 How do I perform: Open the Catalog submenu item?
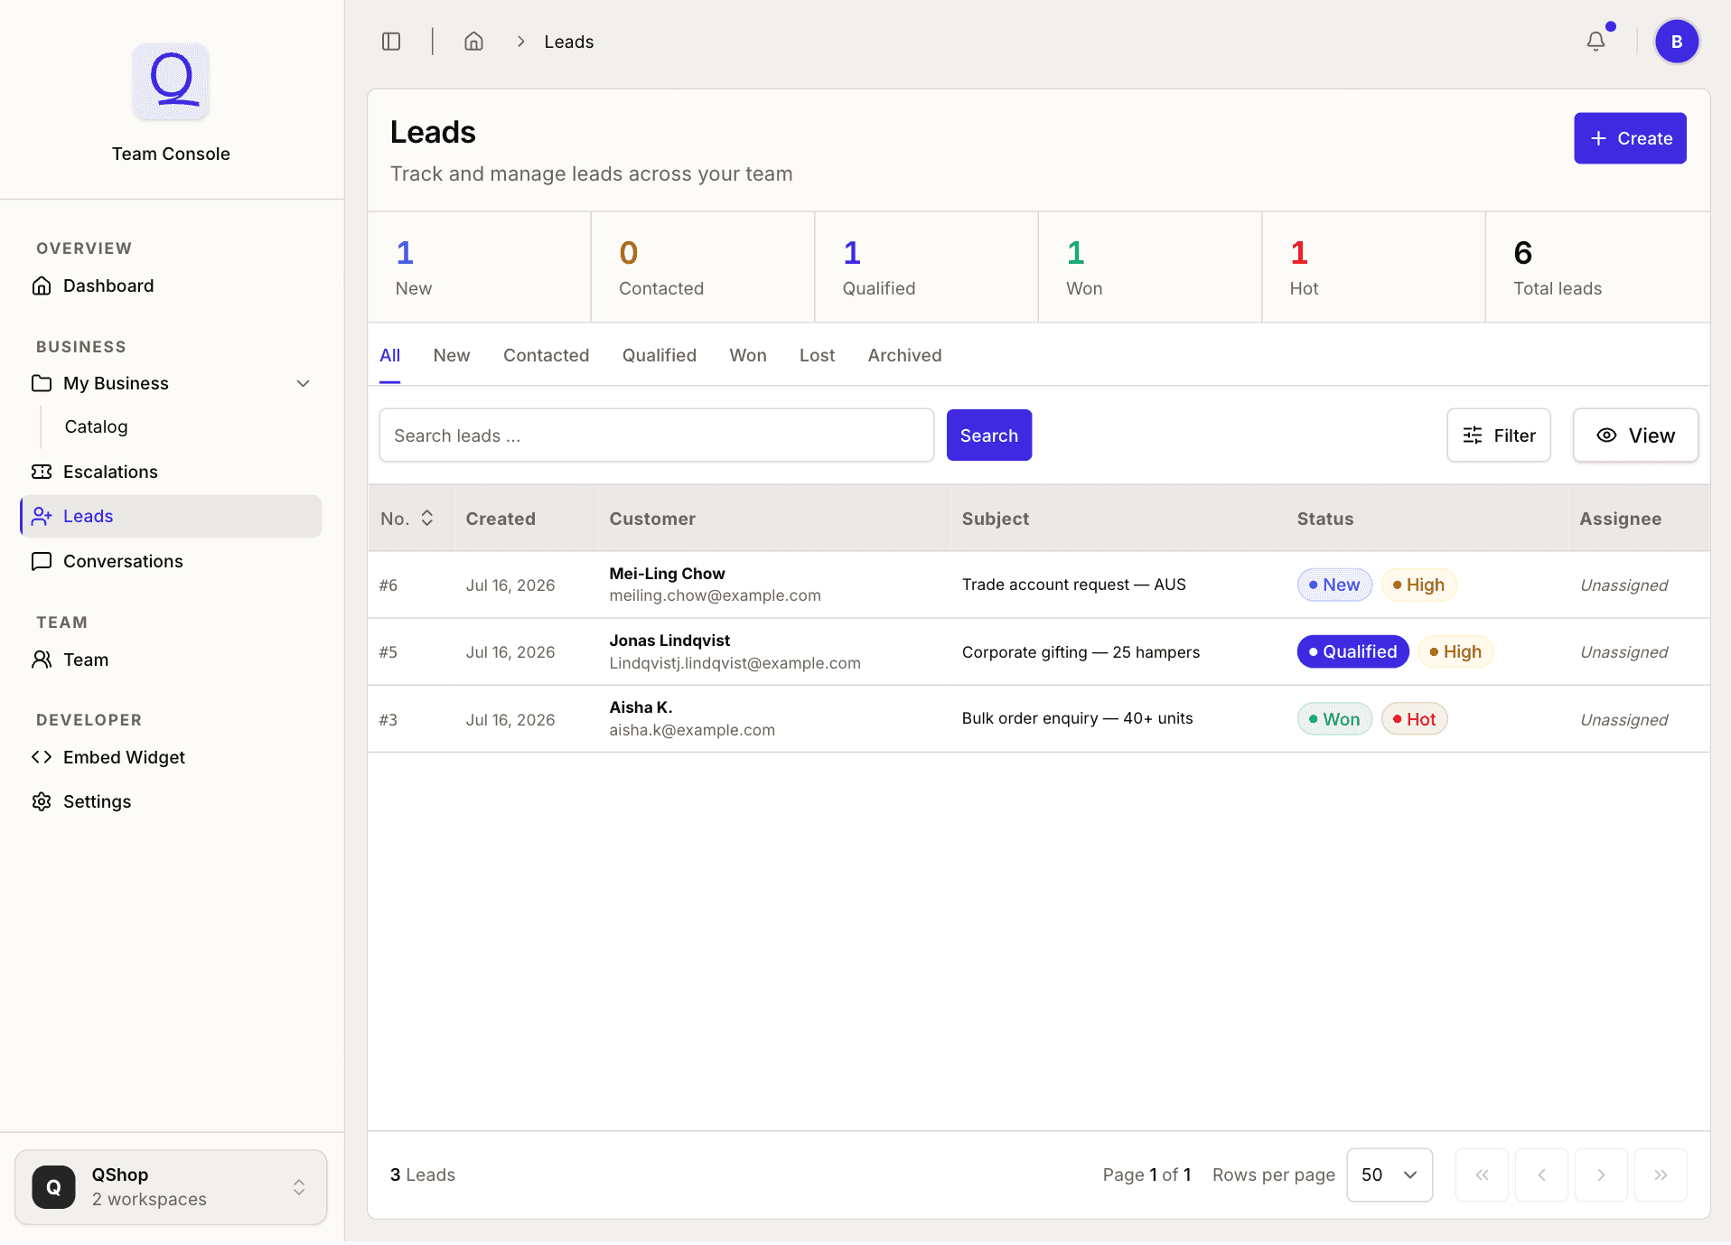(96, 426)
